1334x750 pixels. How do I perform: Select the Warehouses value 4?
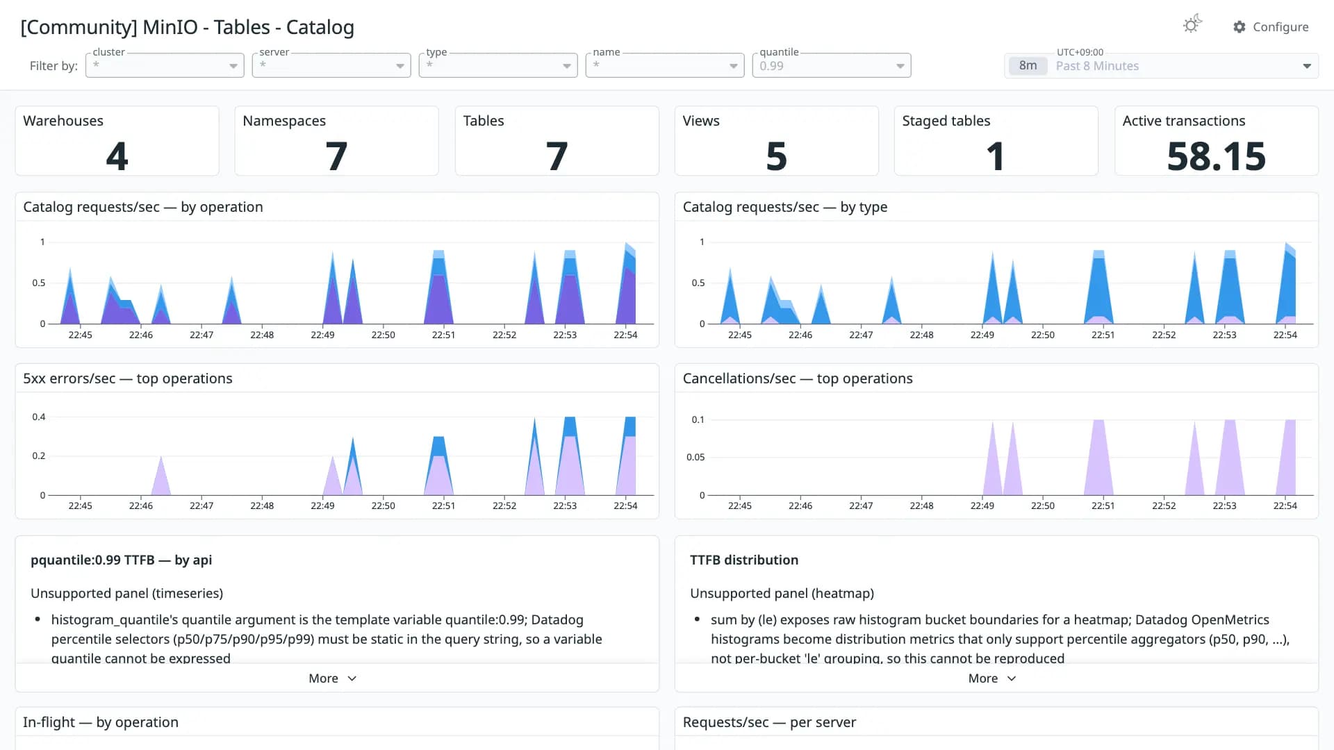click(117, 156)
